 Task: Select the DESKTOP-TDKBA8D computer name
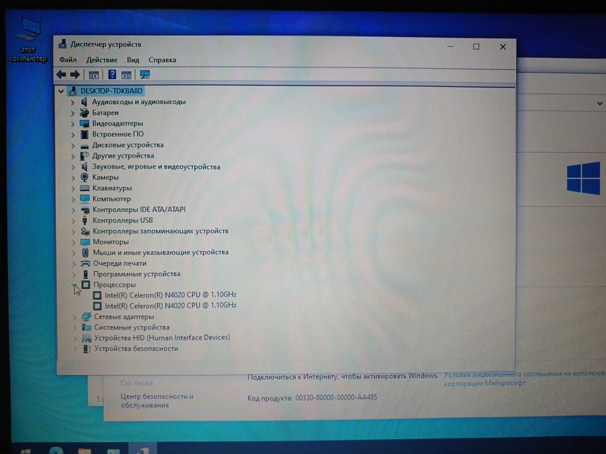[x=111, y=91]
